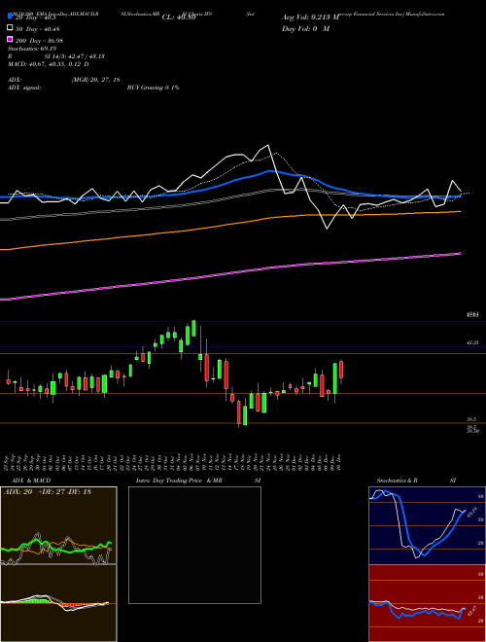Open the MACD histogram panel

tap(58, 603)
